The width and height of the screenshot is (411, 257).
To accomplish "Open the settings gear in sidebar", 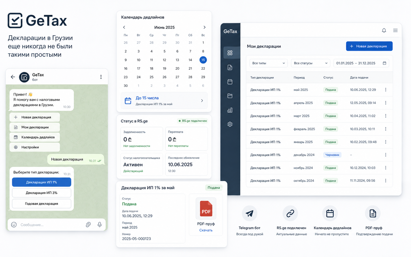I will point(230,124).
